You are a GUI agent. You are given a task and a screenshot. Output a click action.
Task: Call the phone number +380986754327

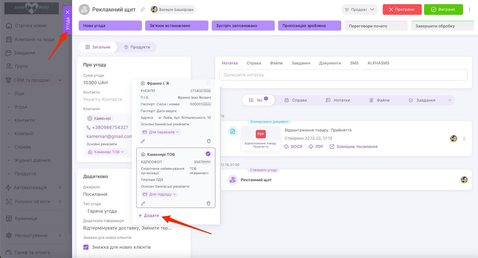point(110,127)
